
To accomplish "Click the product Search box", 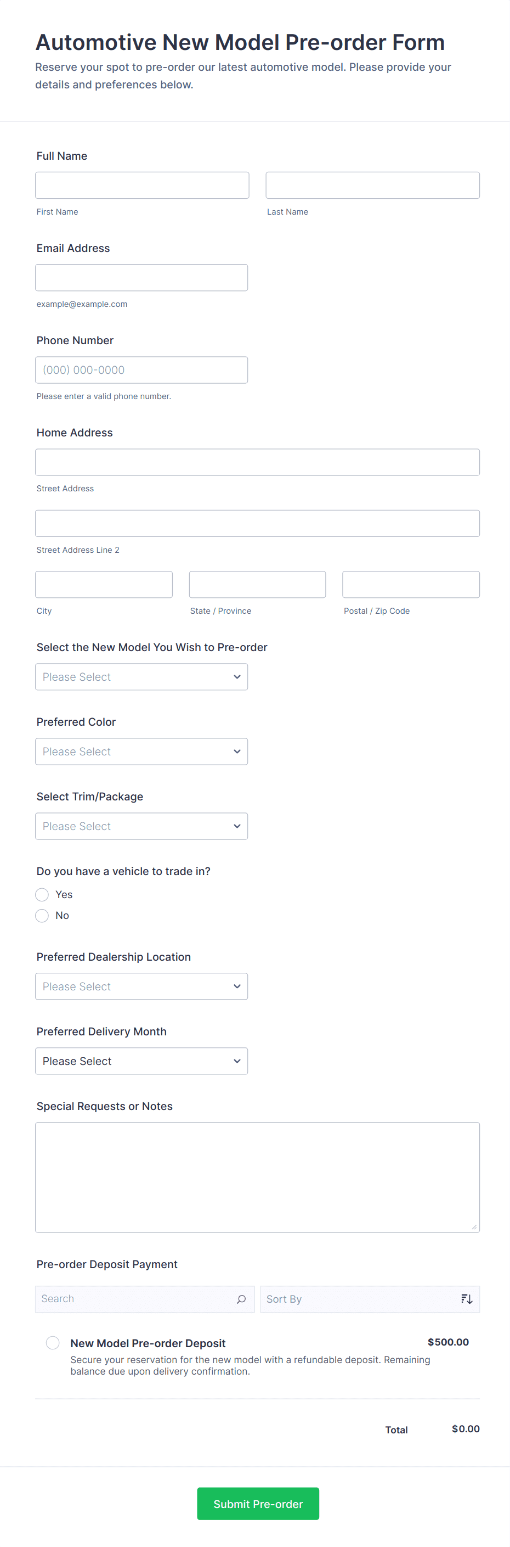I will [x=135, y=1299].
